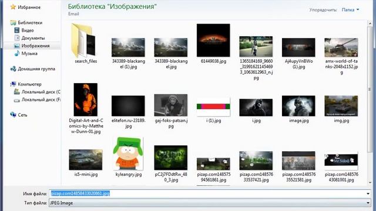Click the Документы library icon
Image resolution: width=376 pixels, height=211 pixels.
(17, 38)
